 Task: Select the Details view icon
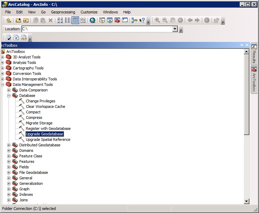(x=75, y=20)
